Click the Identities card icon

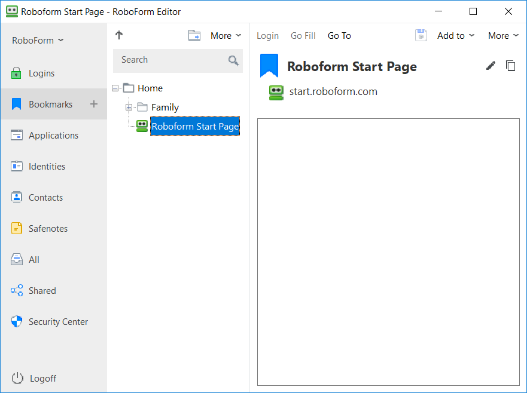[x=17, y=166]
